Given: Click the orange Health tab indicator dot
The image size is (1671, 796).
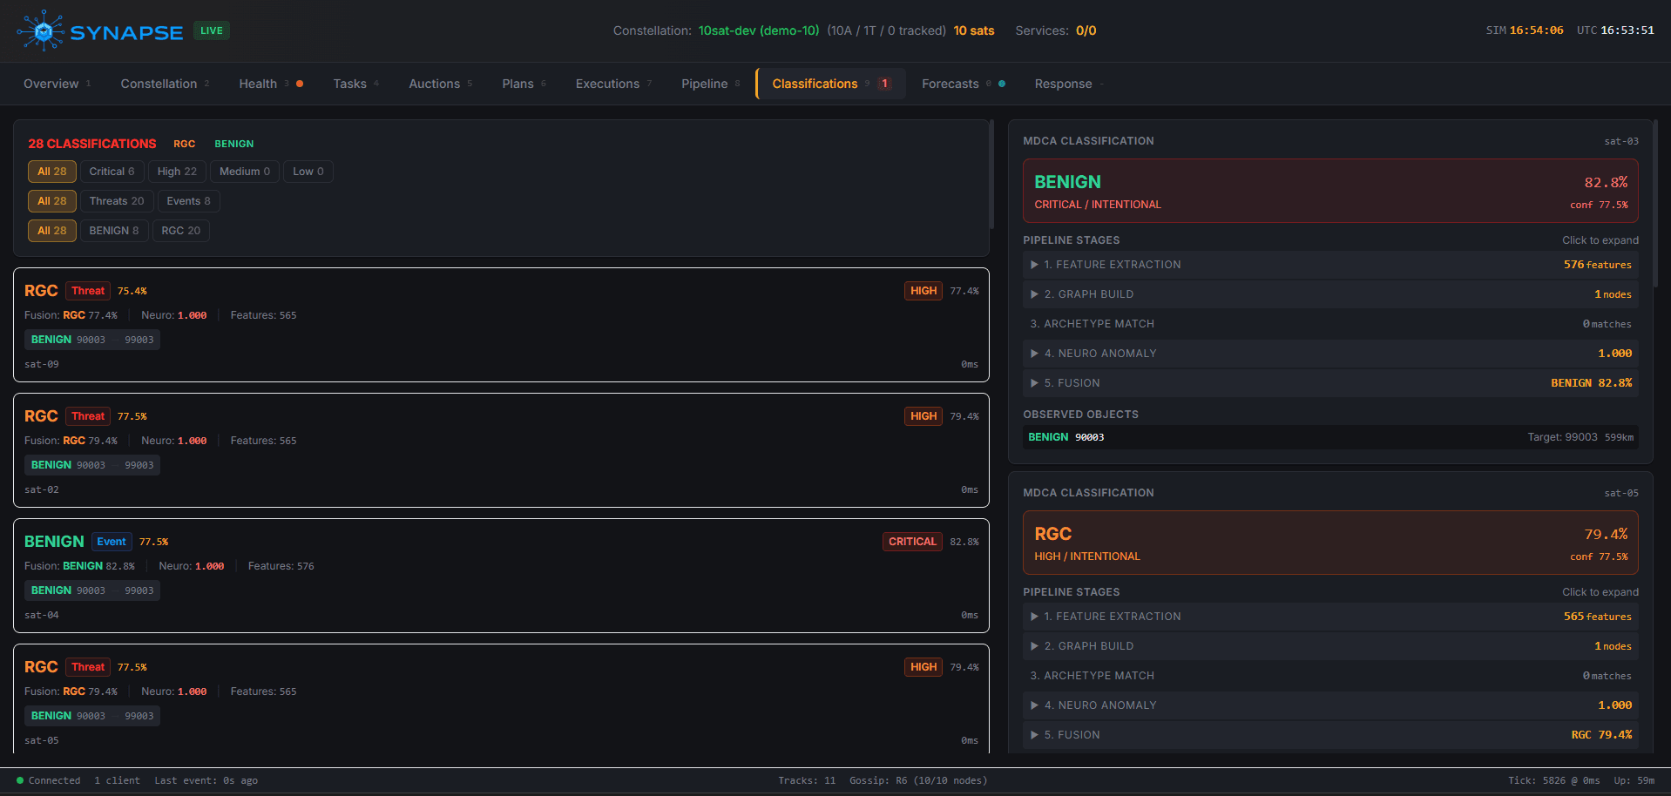Looking at the screenshot, I should [x=300, y=84].
